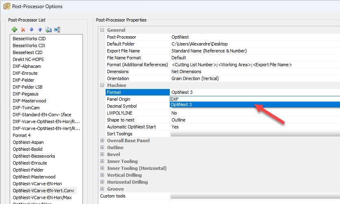Move post-processor up with blue up arrow

click(40, 30)
